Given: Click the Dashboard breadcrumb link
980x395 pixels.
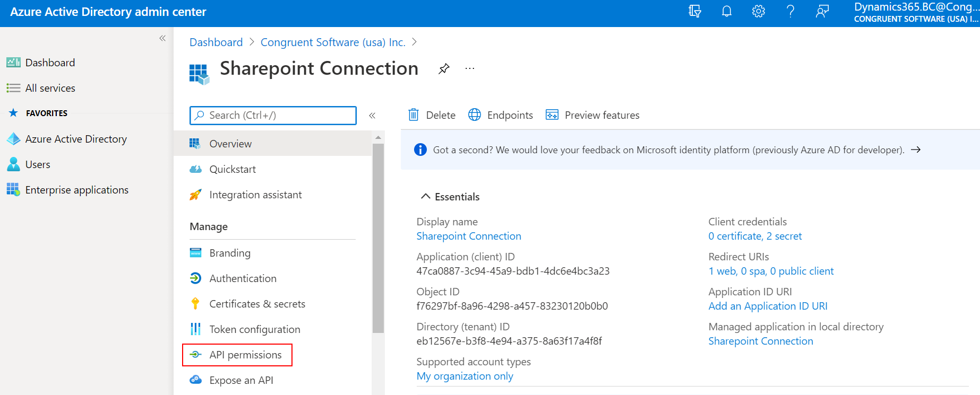Looking at the screenshot, I should pos(216,42).
